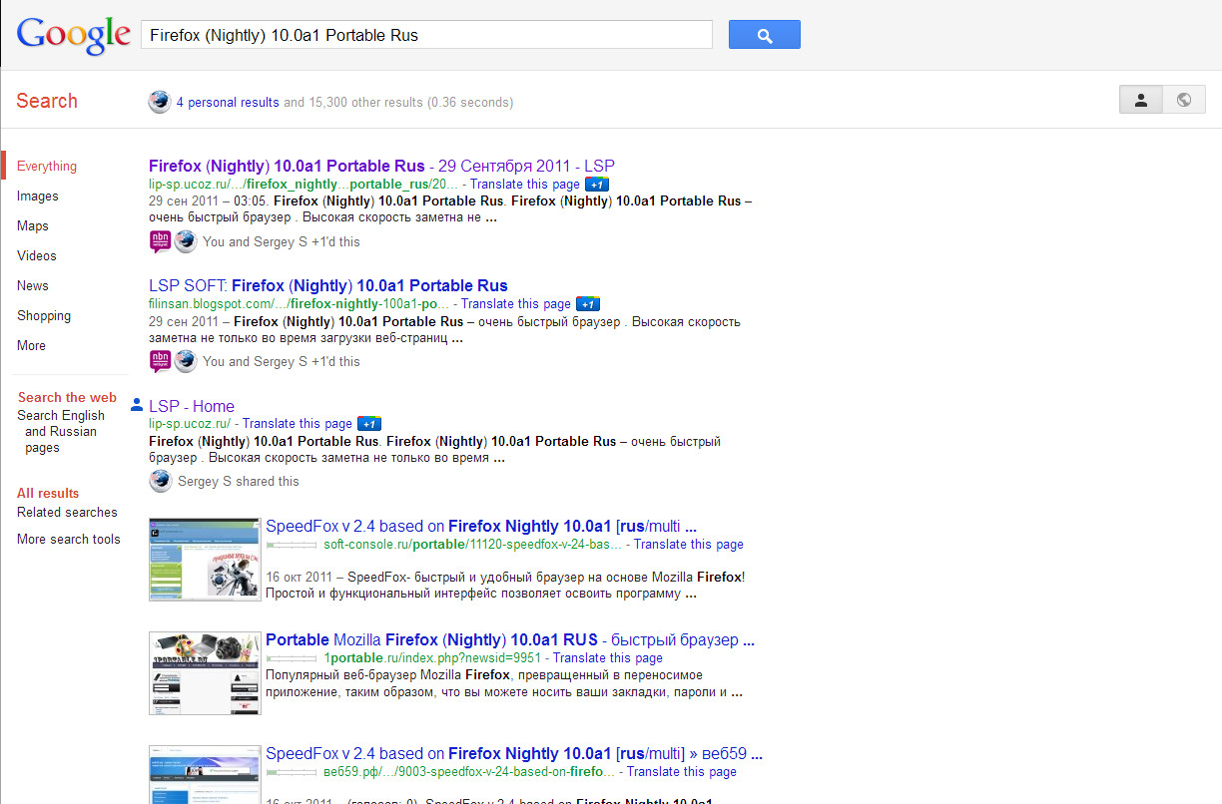
Task: Click Sergey S avatar under LSP SOFT result
Action: point(186,361)
